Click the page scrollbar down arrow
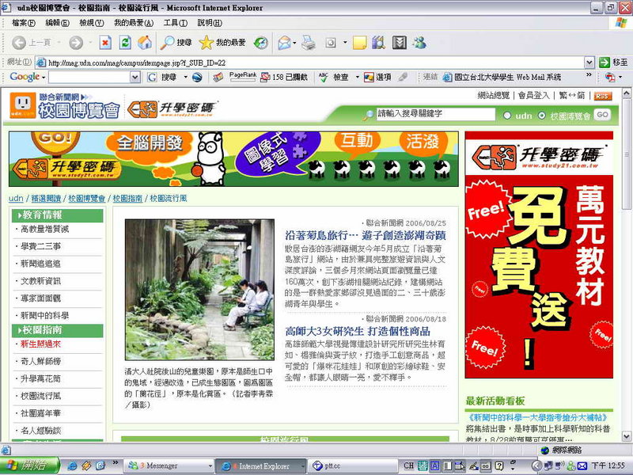 tap(627, 436)
